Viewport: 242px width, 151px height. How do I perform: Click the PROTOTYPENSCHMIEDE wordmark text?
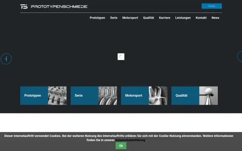[59, 6]
